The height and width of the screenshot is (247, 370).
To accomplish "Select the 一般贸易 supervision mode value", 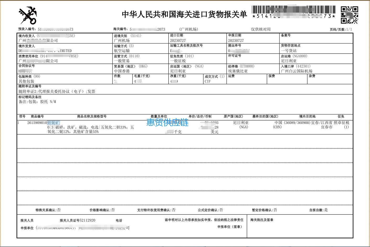I will pyautogui.click(x=122, y=61).
